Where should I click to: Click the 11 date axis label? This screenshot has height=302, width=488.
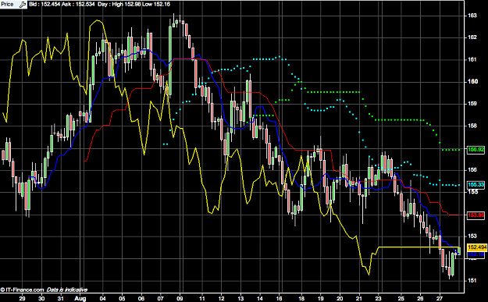202,298
